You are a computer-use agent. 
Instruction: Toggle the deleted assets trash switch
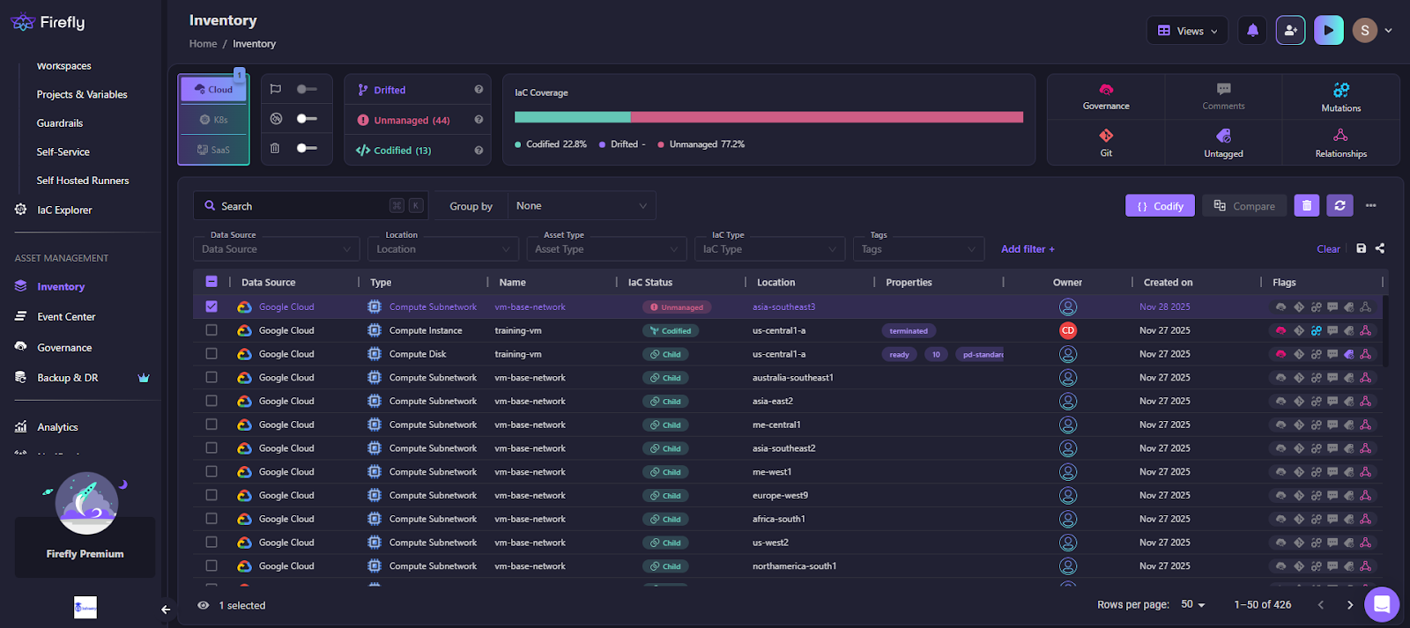(x=307, y=148)
